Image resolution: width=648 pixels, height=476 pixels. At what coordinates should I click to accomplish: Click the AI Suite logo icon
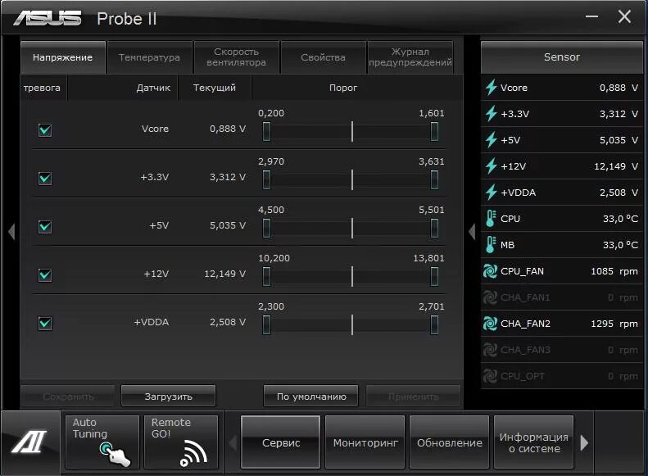pos(29,442)
